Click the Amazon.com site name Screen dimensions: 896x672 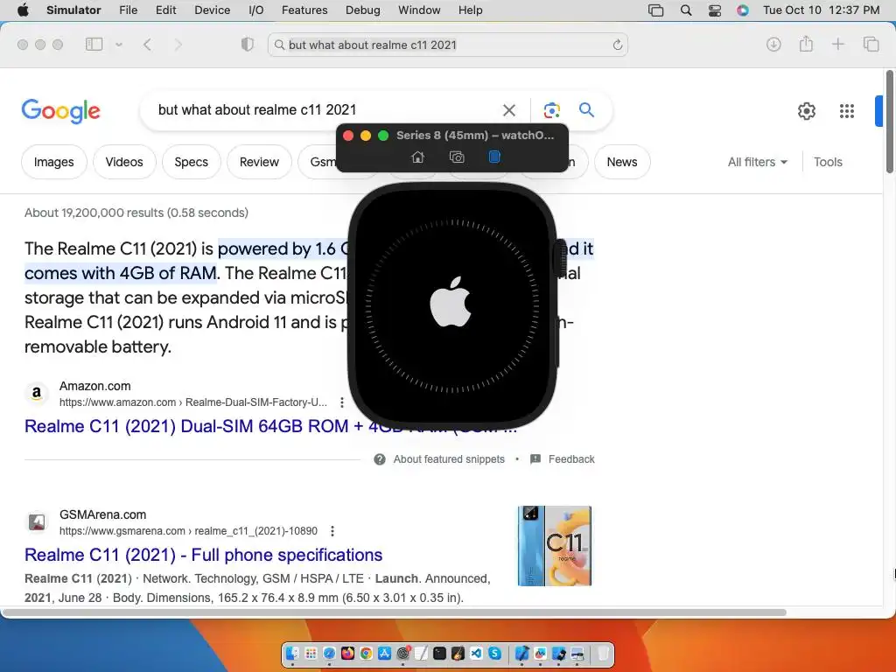94,386
